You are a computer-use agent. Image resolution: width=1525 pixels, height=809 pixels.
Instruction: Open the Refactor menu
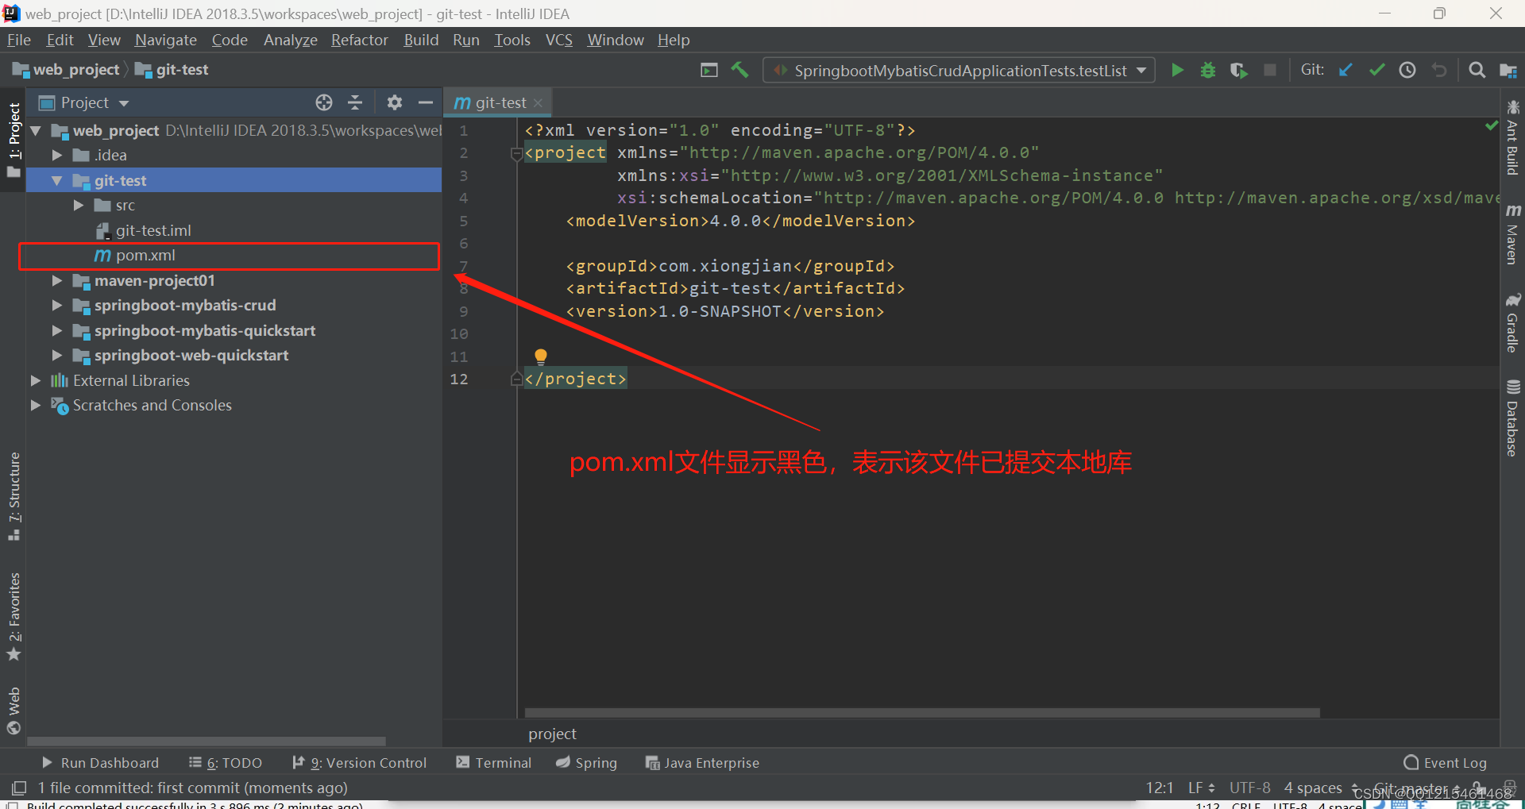[359, 40]
